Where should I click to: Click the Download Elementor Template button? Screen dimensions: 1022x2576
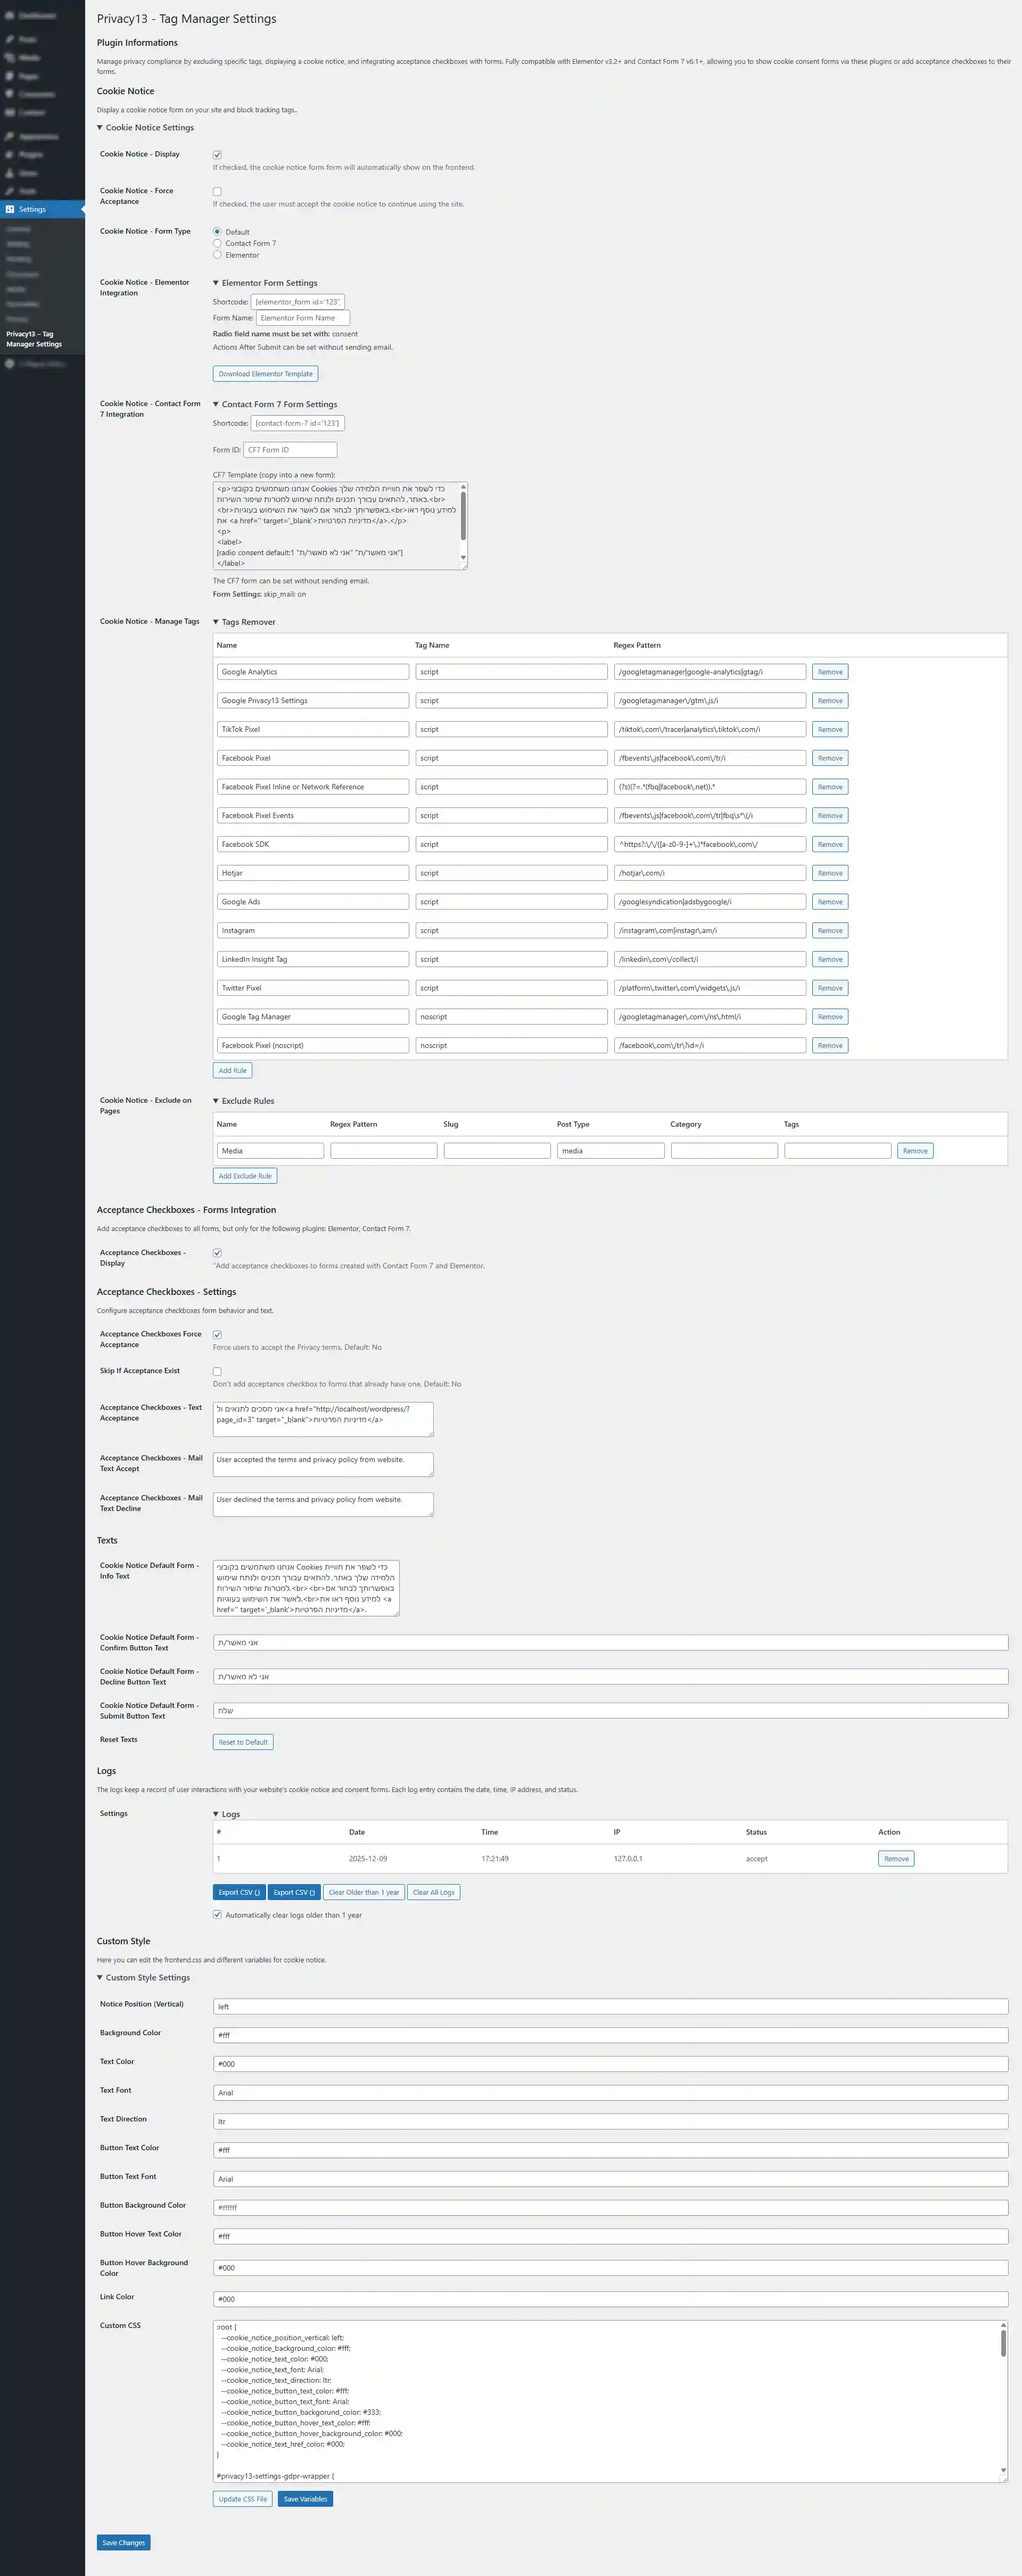[x=266, y=373]
